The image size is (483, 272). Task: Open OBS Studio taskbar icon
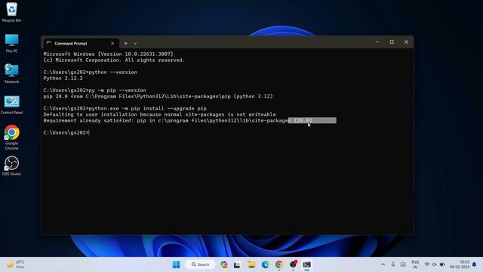293,264
